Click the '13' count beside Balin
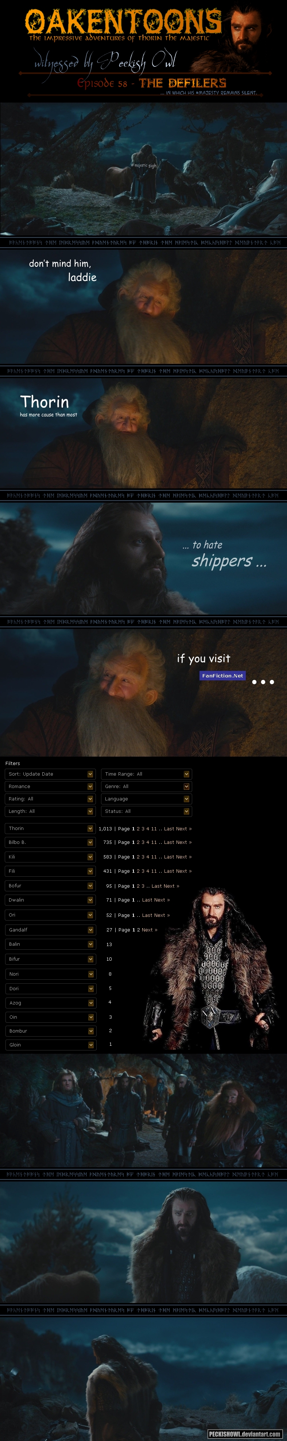The image size is (287, 1441). [x=109, y=944]
